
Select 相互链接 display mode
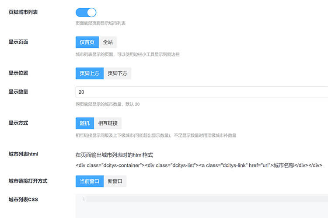(x=108, y=123)
